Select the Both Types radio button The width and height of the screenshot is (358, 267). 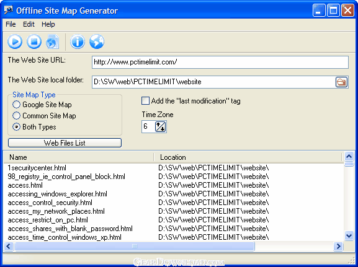point(16,127)
